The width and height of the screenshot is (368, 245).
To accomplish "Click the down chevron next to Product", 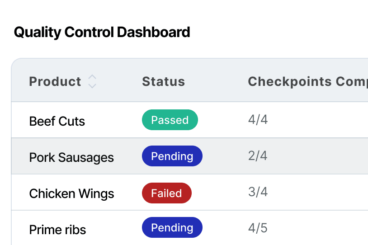I will click(x=92, y=85).
